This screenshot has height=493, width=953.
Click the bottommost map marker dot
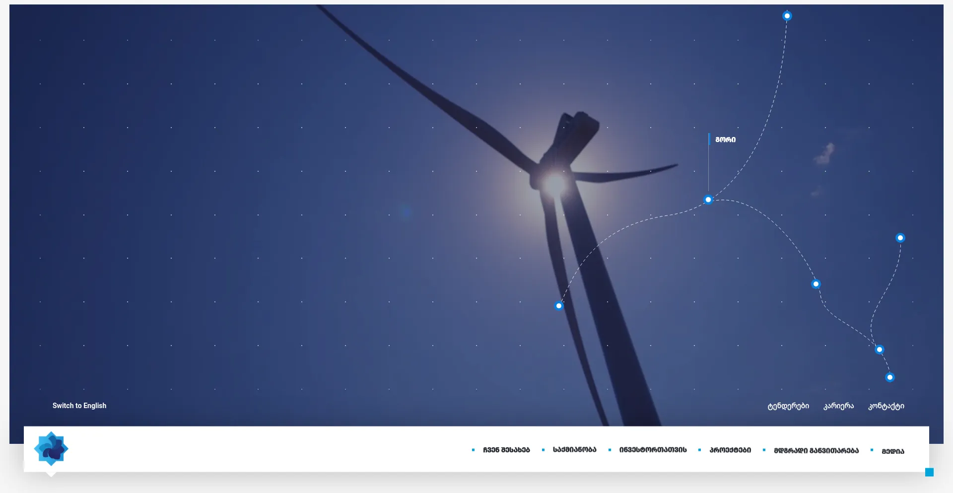pos(889,377)
